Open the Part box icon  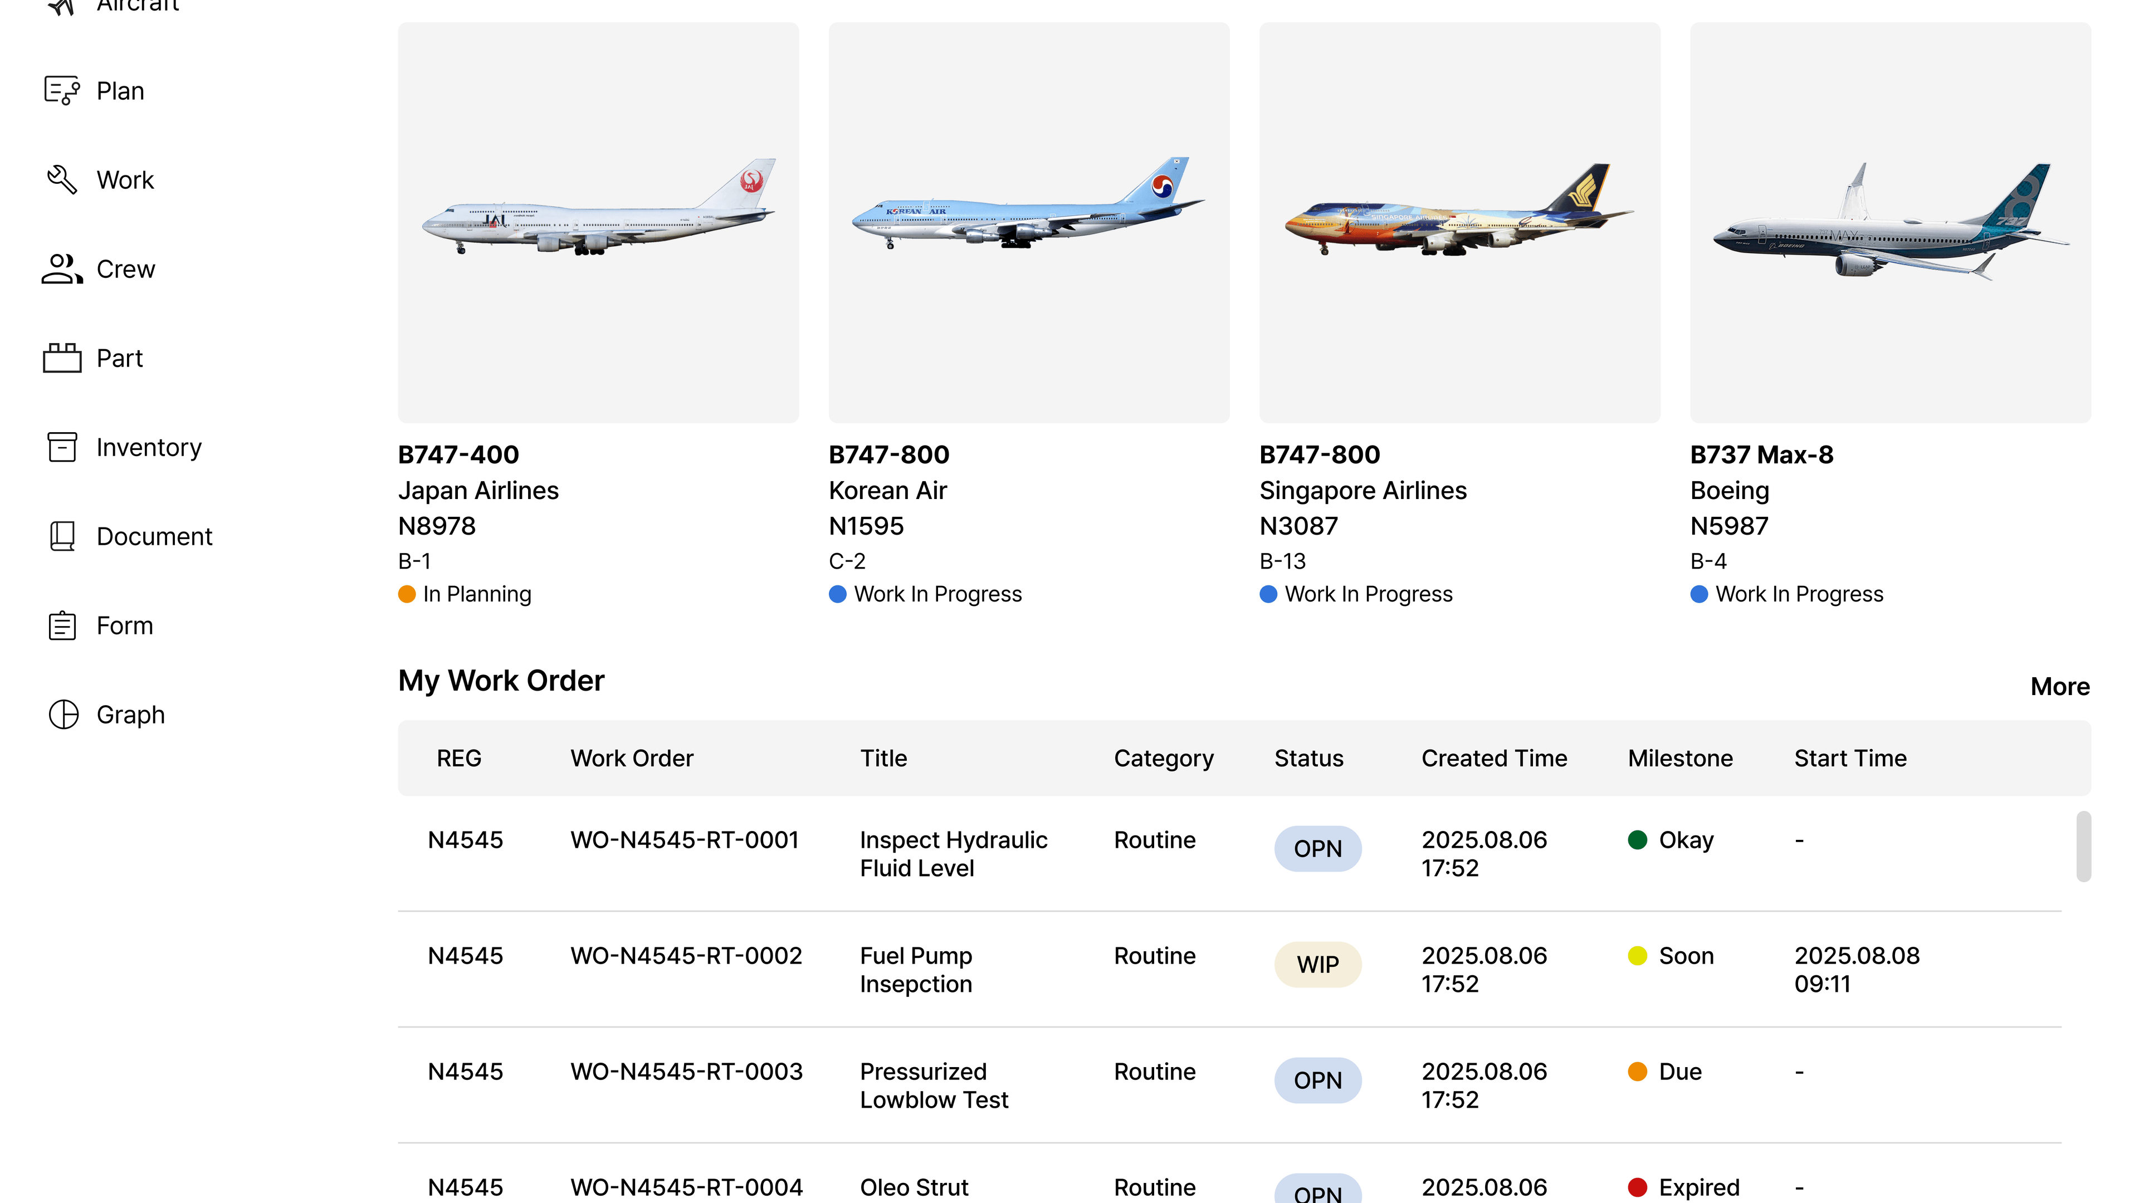coord(62,358)
